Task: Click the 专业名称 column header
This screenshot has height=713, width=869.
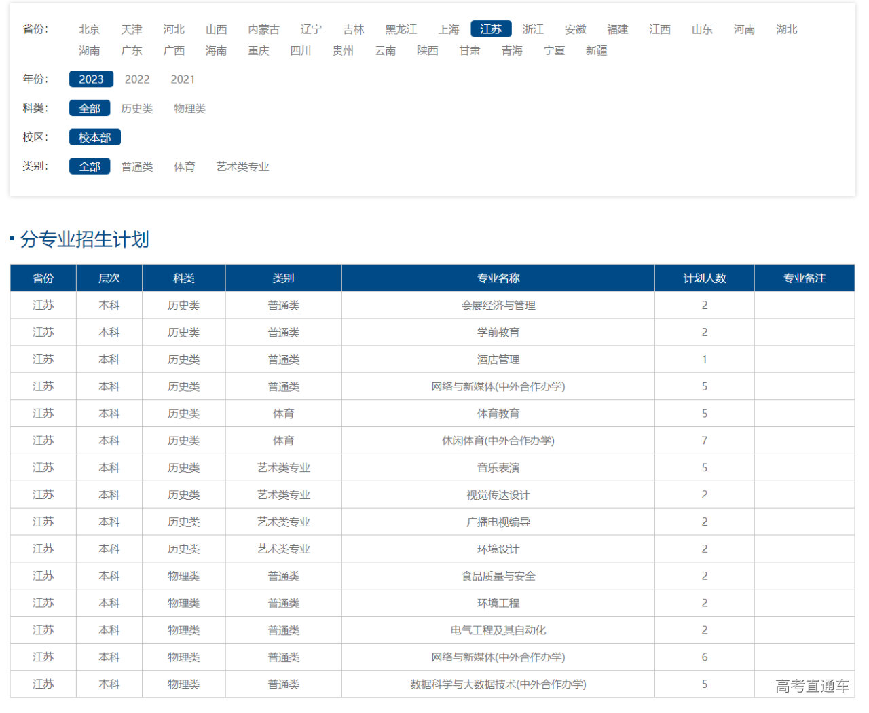Action: [498, 278]
